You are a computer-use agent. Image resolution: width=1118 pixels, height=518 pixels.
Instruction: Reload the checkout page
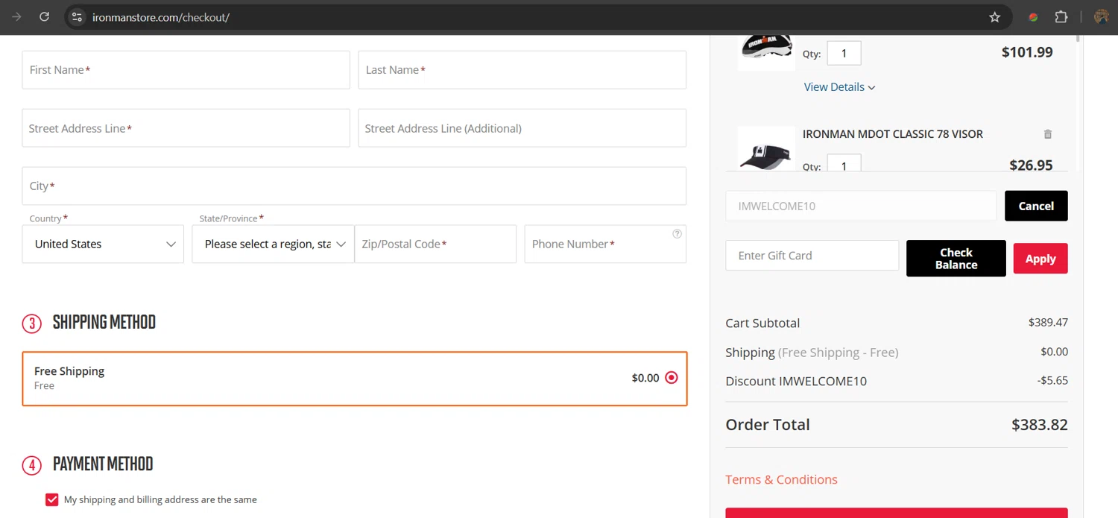pyautogui.click(x=44, y=16)
